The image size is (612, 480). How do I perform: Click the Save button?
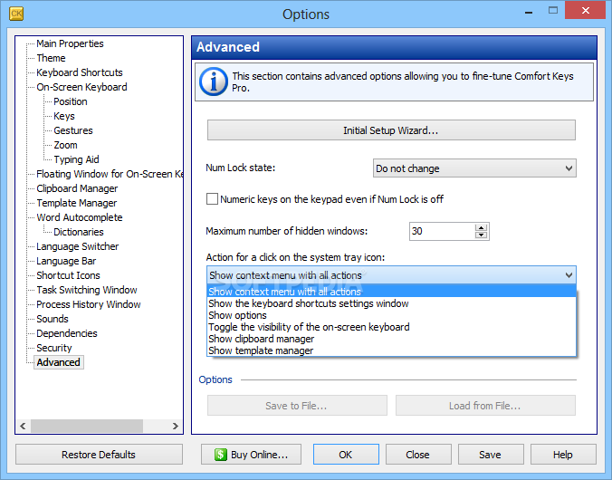pyautogui.click(x=491, y=455)
